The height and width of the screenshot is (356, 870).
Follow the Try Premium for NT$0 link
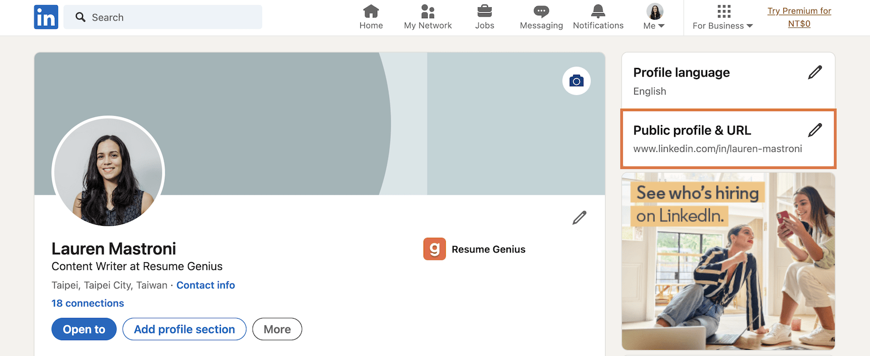[x=799, y=16]
